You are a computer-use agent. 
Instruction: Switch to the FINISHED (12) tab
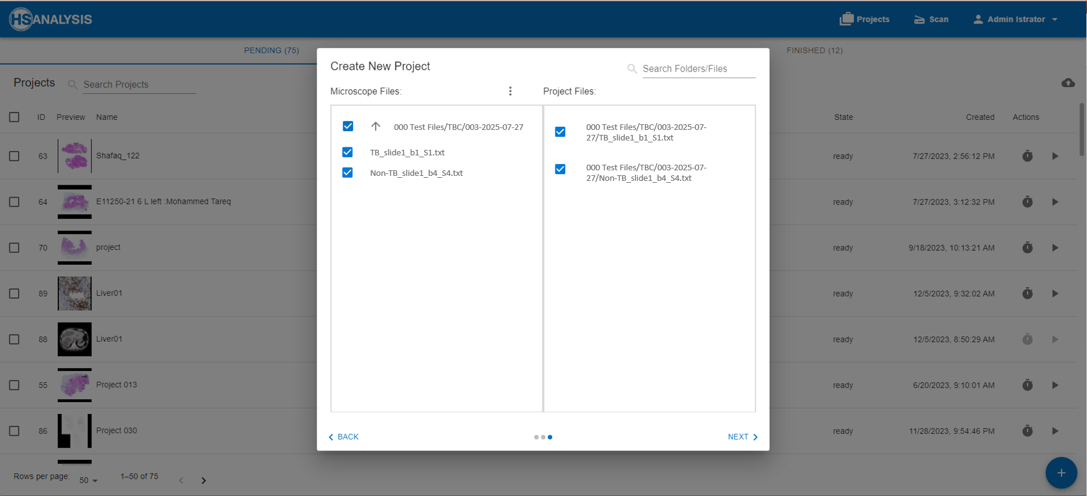tap(814, 50)
